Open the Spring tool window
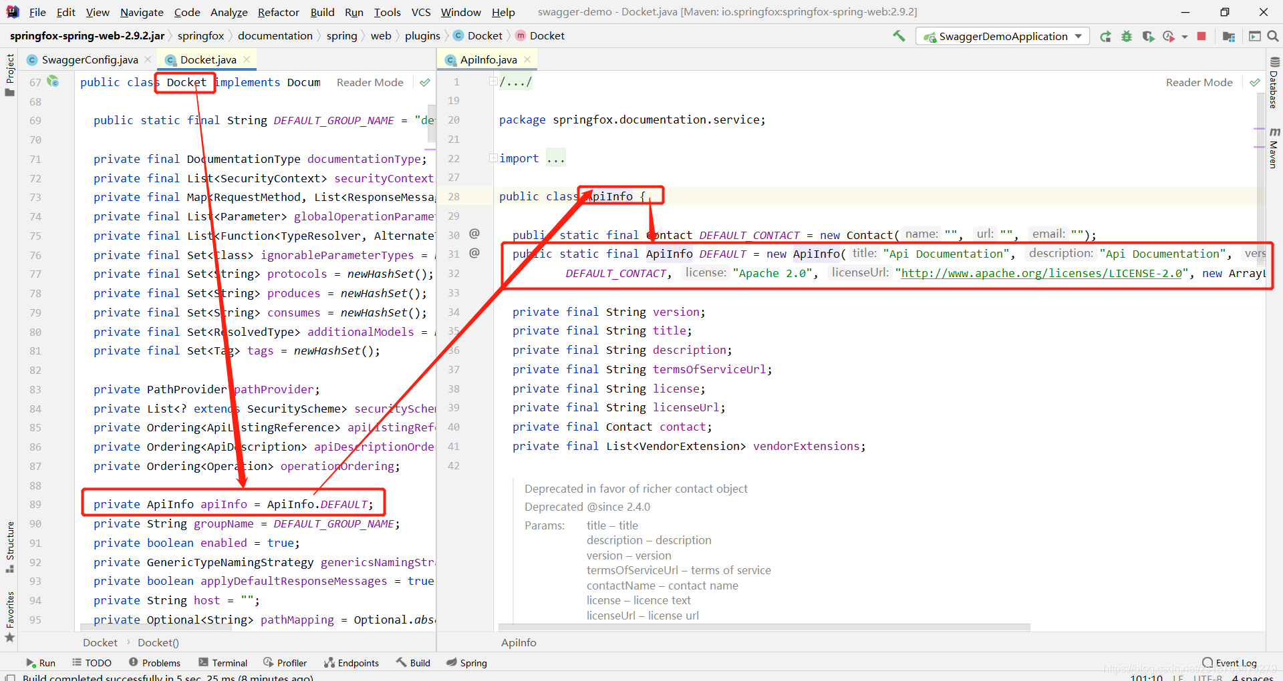The image size is (1283, 681). click(x=467, y=663)
